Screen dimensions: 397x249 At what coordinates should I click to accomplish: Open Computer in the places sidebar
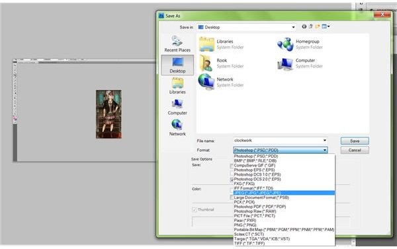pyautogui.click(x=177, y=107)
